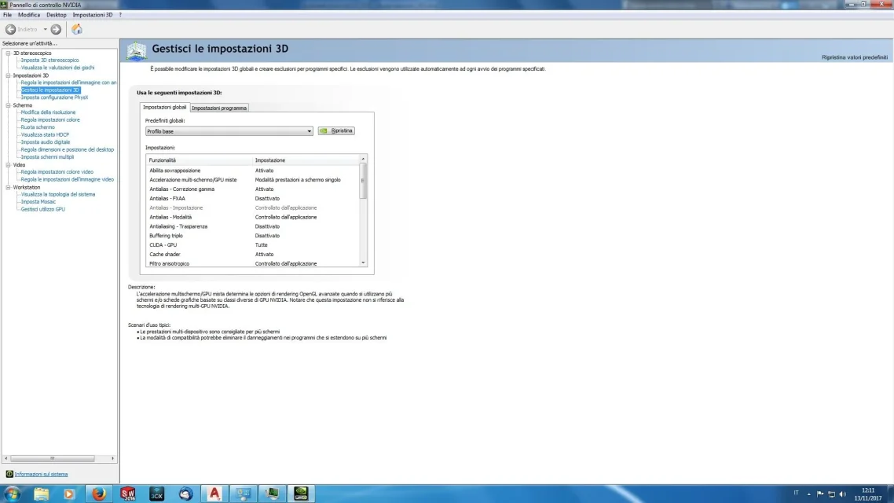Viewport: 894px width, 503px height.
Task: Open Ruota schermo
Action: 38,127
